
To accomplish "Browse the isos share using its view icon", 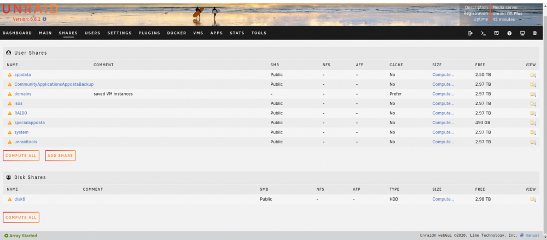I will (x=533, y=104).
